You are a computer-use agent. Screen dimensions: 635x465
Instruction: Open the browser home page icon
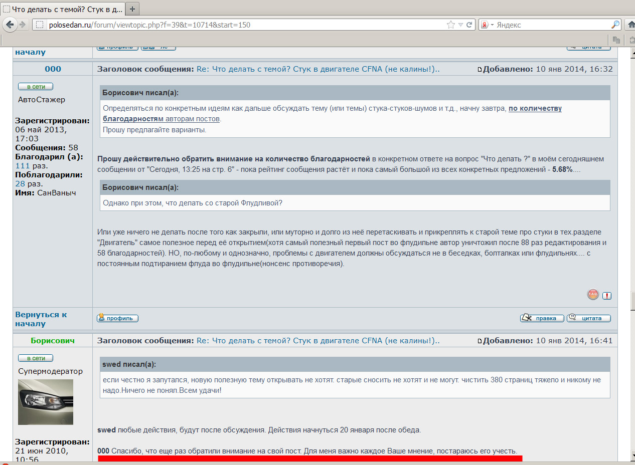631,25
